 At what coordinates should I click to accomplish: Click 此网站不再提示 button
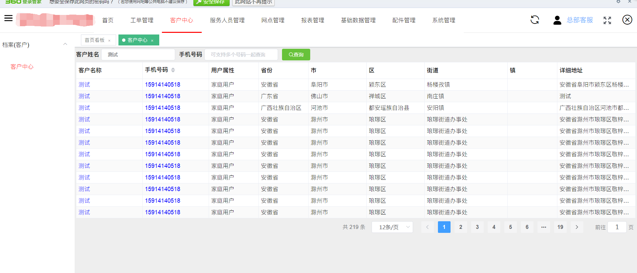coord(253,2)
